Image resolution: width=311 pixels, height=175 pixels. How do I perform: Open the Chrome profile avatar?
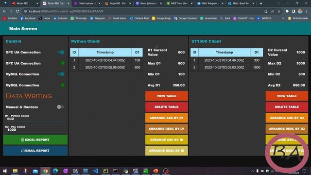click(x=300, y=11)
